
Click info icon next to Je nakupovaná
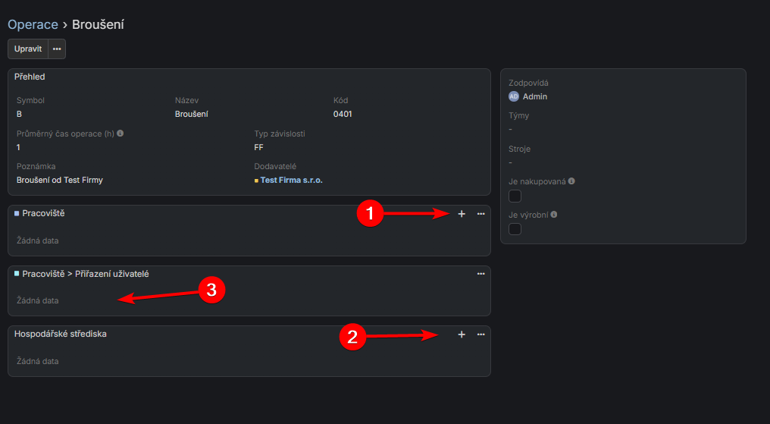coord(571,181)
